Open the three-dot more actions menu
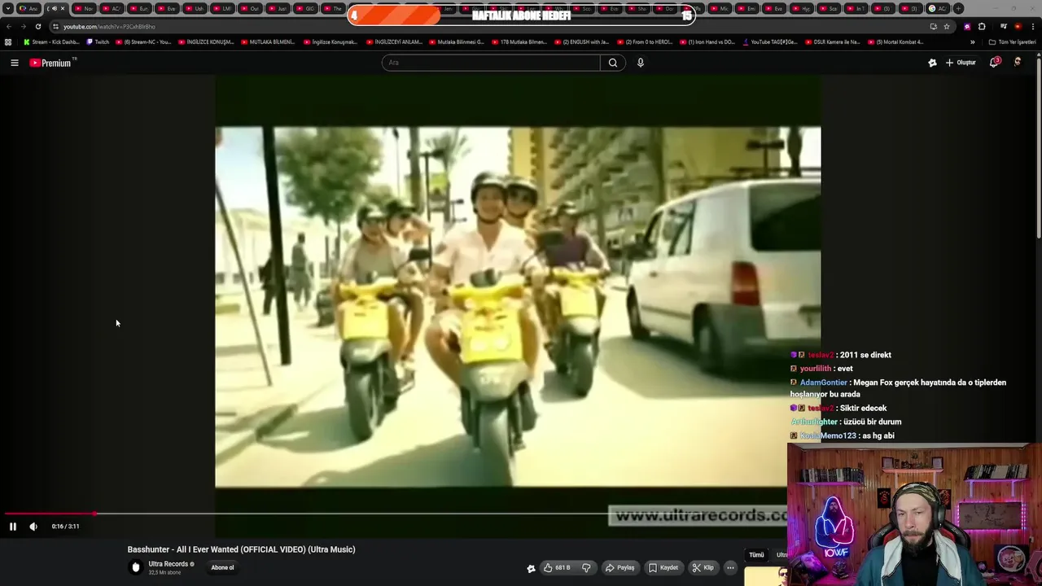The image size is (1042, 586). pyautogui.click(x=730, y=568)
